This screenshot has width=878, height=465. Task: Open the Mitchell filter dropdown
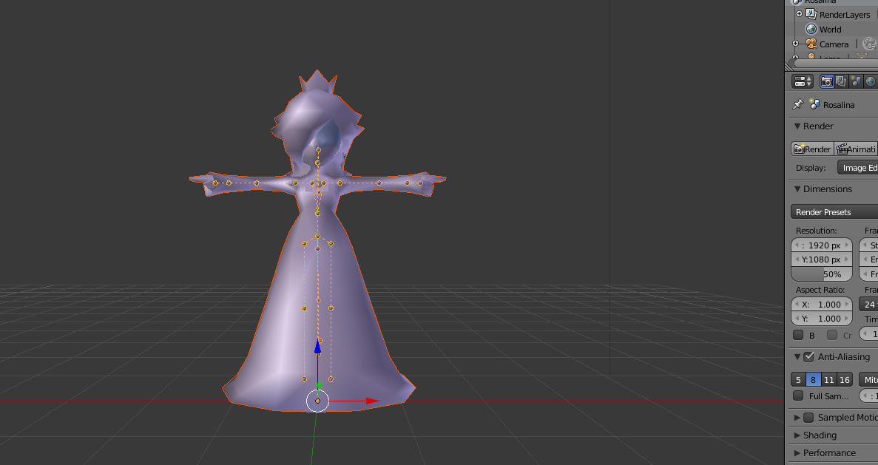(x=868, y=380)
